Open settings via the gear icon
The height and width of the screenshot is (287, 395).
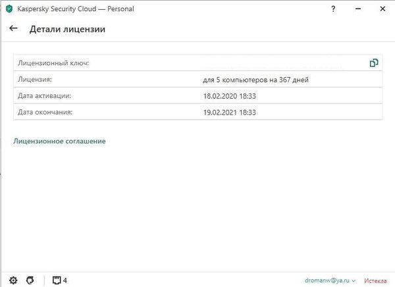pyautogui.click(x=13, y=280)
